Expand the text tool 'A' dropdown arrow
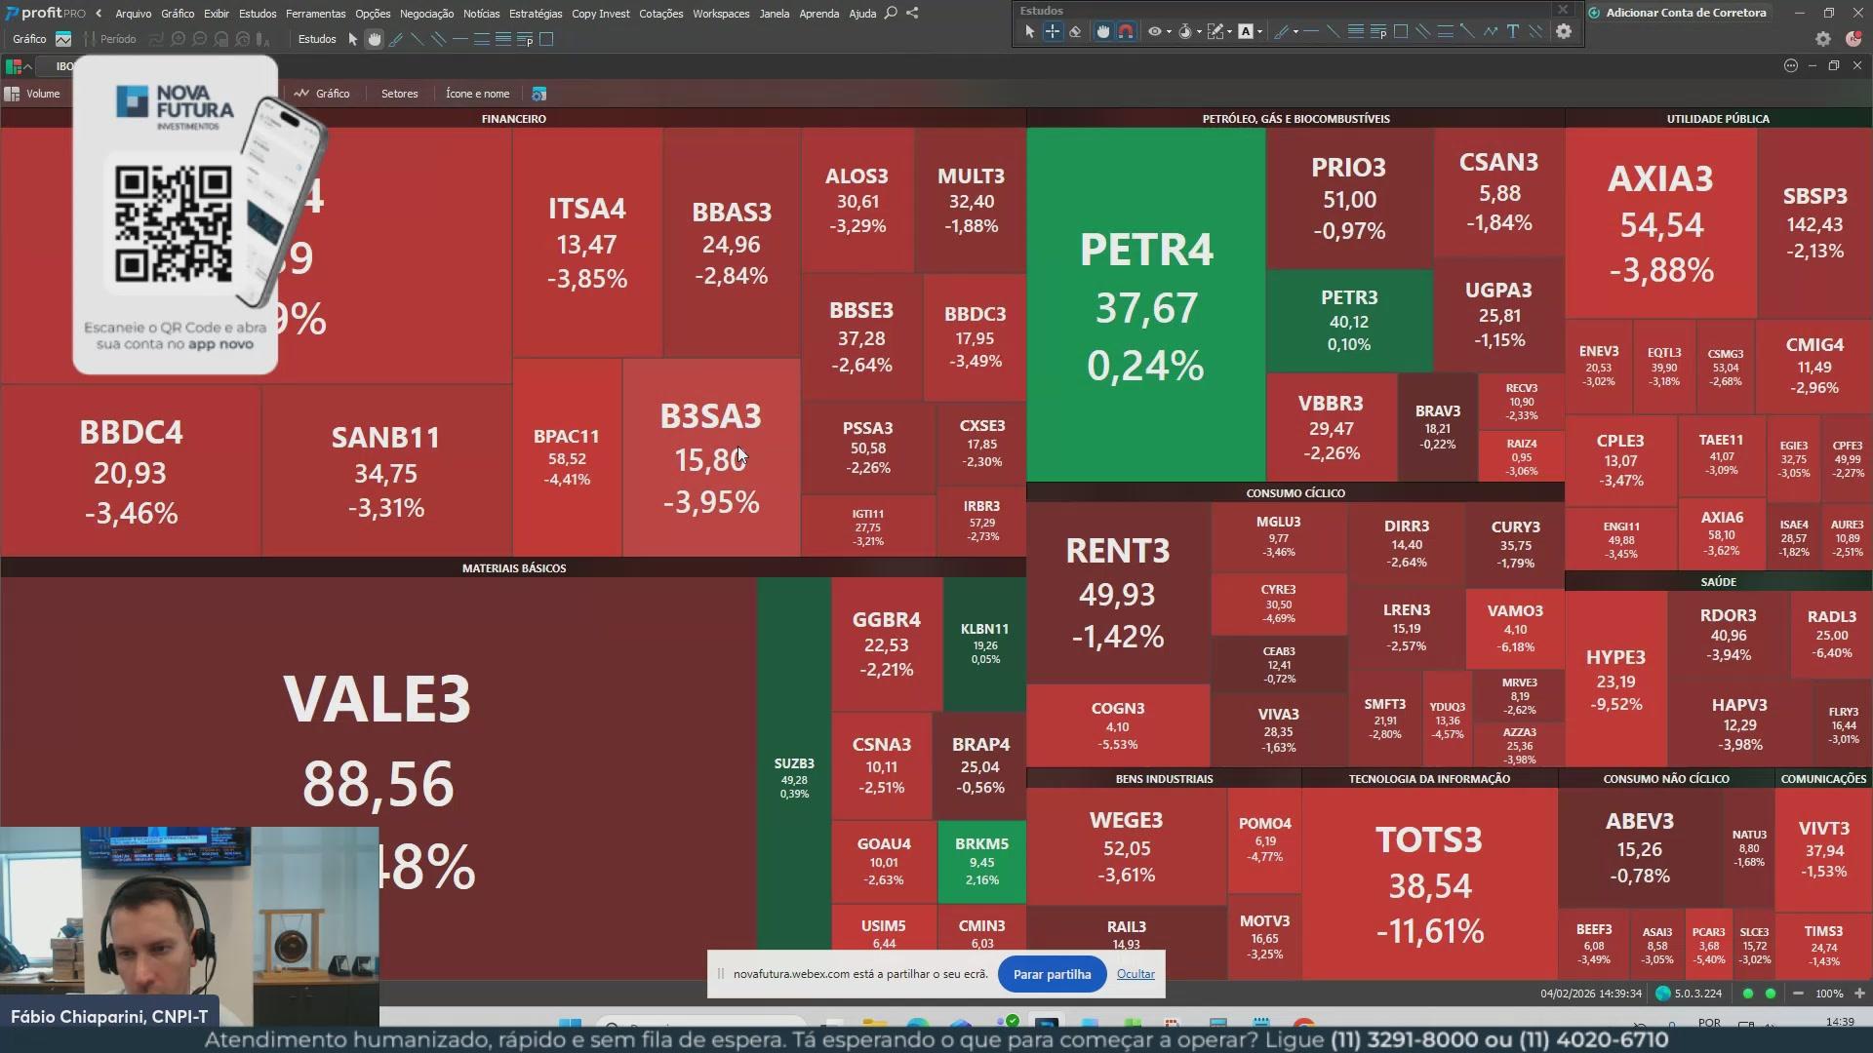This screenshot has height=1053, width=1873. pos(1260,32)
